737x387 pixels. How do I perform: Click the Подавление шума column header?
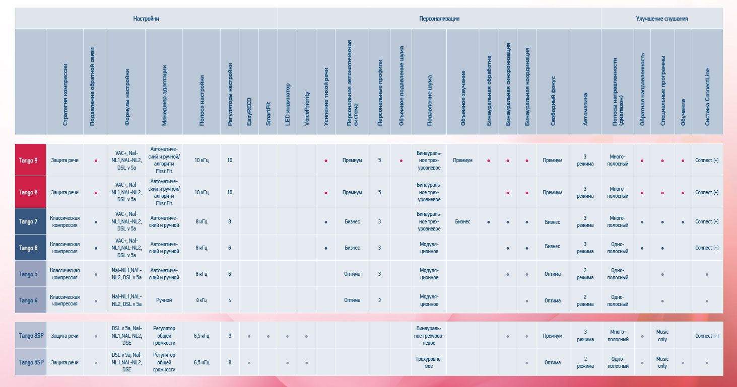pyautogui.click(x=429, y=95)
